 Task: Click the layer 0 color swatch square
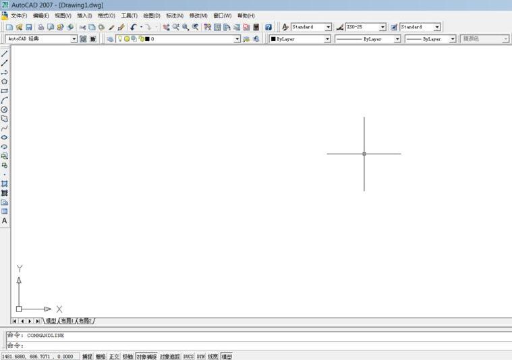click(x=147, y=39)
